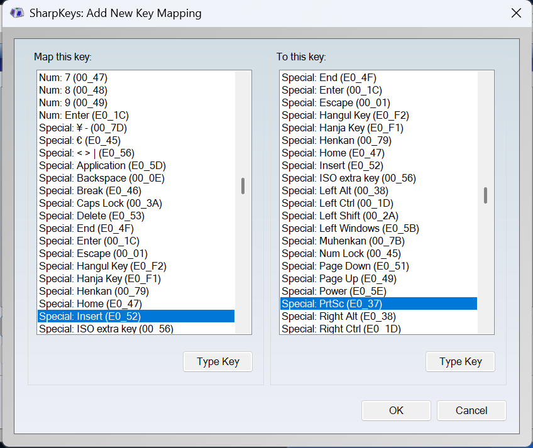Select 'Special: Backspace (00_0E)' in left list
Viewport: 533px width, 448px height.
pyautogui.click(x=136, y=178)
